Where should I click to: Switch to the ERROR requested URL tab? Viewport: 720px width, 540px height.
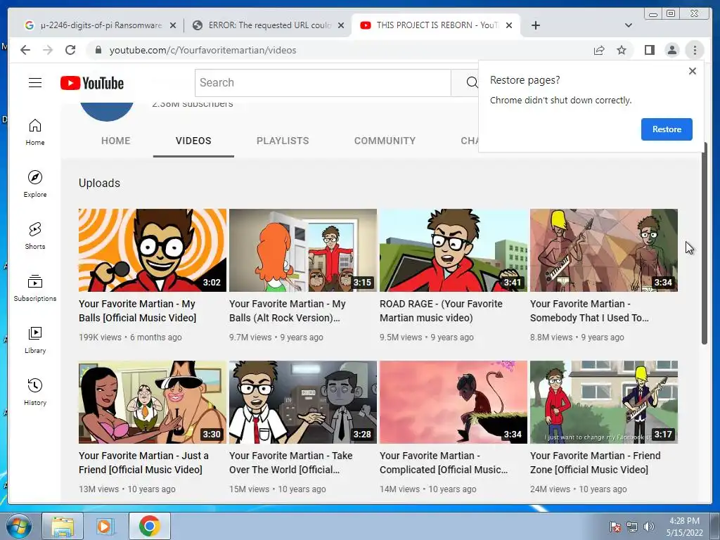point(269,25)
